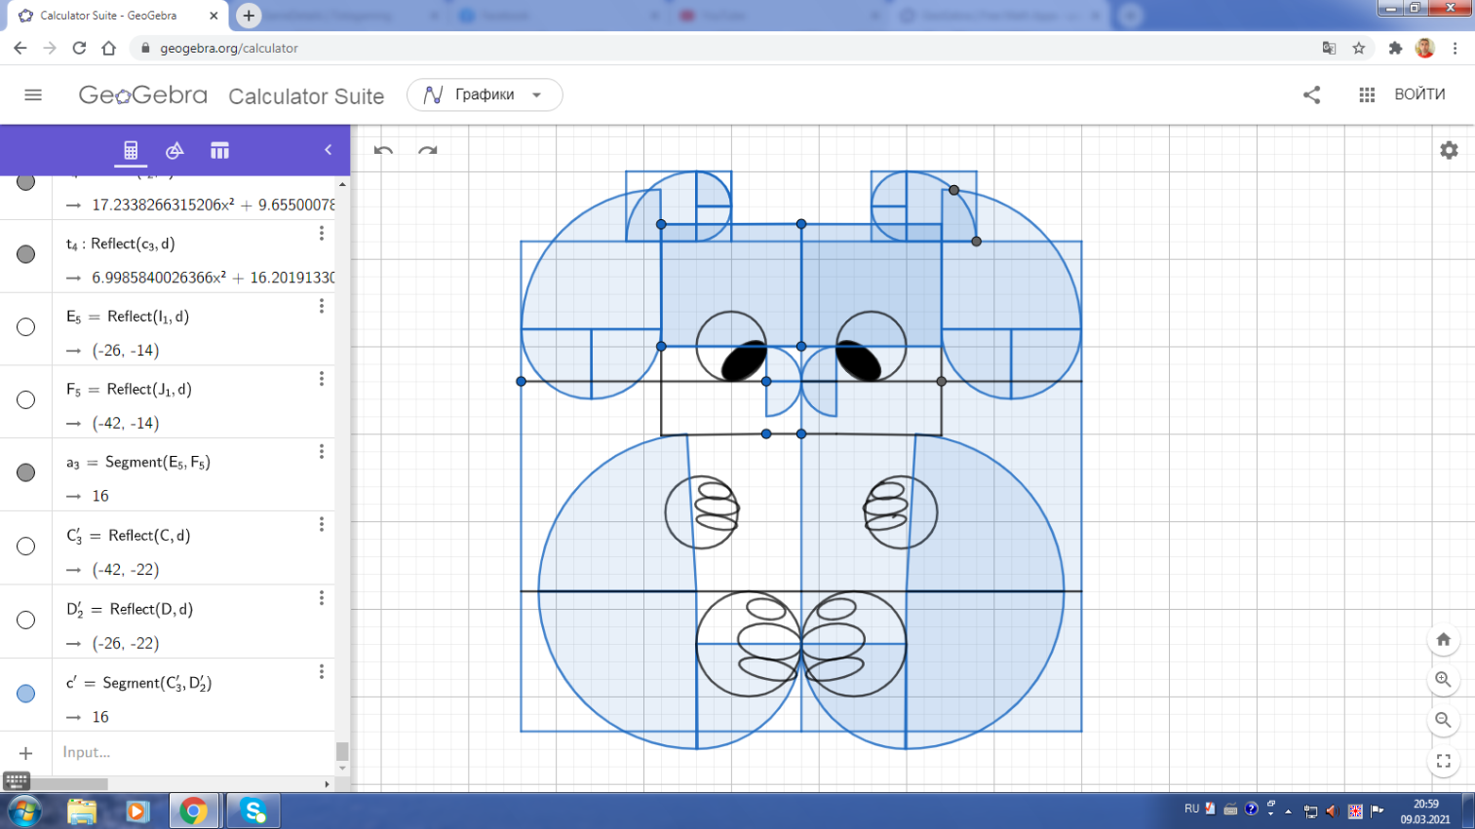Open browser extensions puzzle icon

coord(1395,48)
